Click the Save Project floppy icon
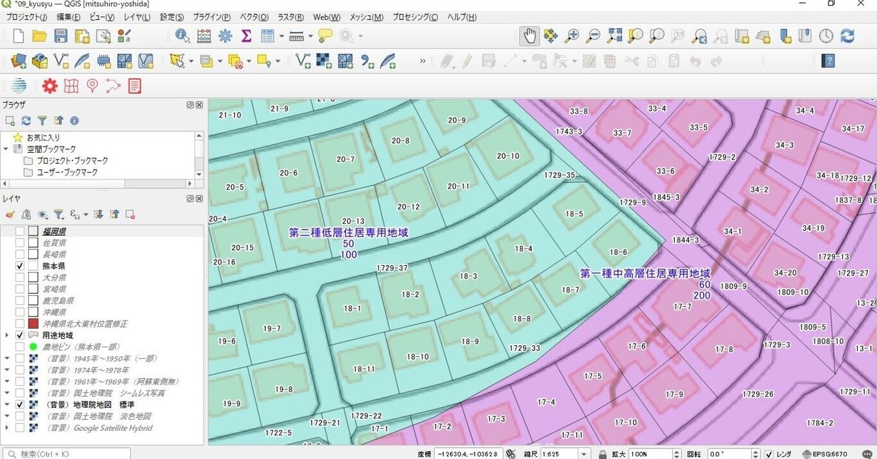 pyautogui.click(x=61, y=36)
